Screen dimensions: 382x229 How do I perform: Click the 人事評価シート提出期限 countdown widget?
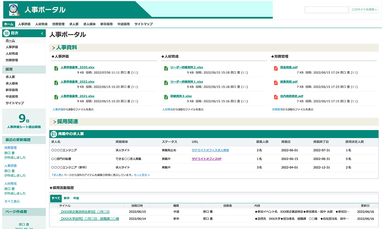click(x=24, y=121)
